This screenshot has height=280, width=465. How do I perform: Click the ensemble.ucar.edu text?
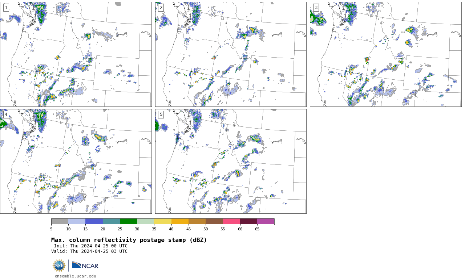76,276
